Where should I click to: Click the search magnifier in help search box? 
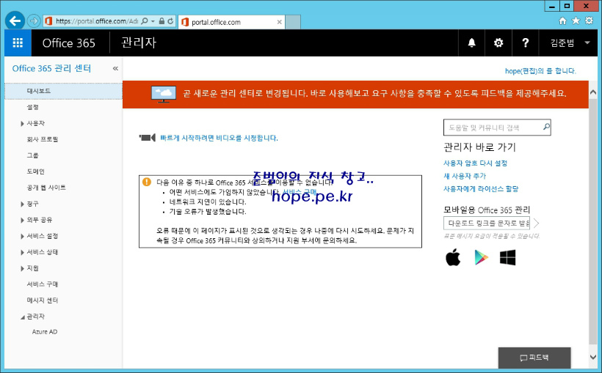tap(546, 127)
